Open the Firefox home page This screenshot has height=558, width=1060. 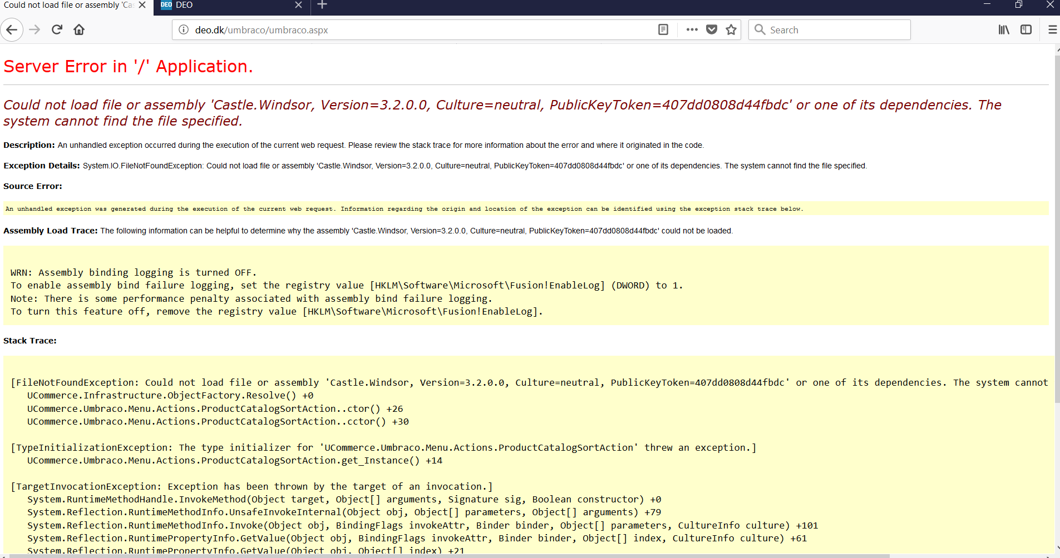(x=79, y=30)
